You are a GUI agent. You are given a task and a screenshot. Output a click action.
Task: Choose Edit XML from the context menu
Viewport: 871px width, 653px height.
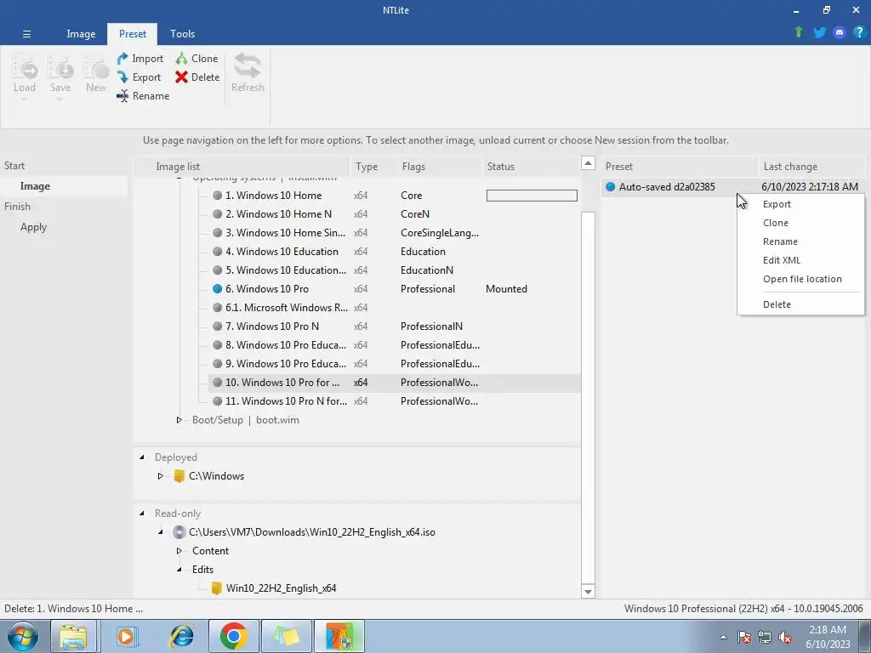(800, 260)
